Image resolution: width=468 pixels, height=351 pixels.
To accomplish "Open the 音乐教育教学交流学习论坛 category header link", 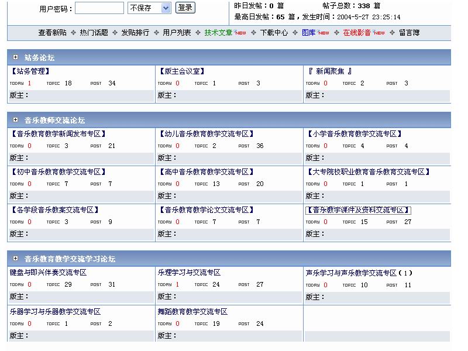I will pos(70,259).
